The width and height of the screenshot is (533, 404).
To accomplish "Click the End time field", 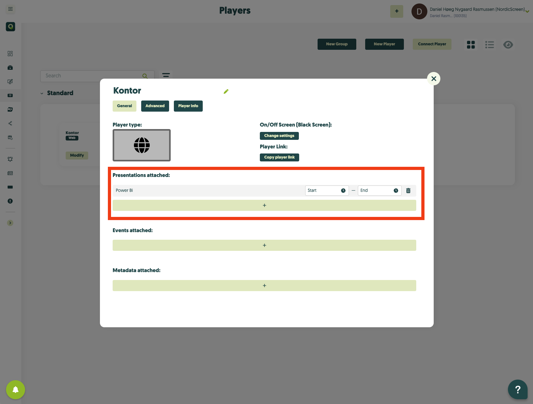I will pos(380,191).
